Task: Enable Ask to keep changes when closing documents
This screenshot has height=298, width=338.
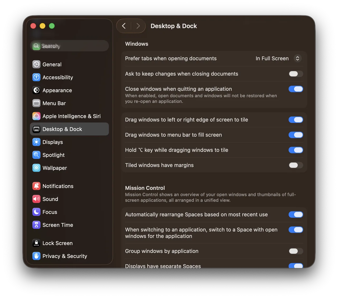Action: pos(296,74)
